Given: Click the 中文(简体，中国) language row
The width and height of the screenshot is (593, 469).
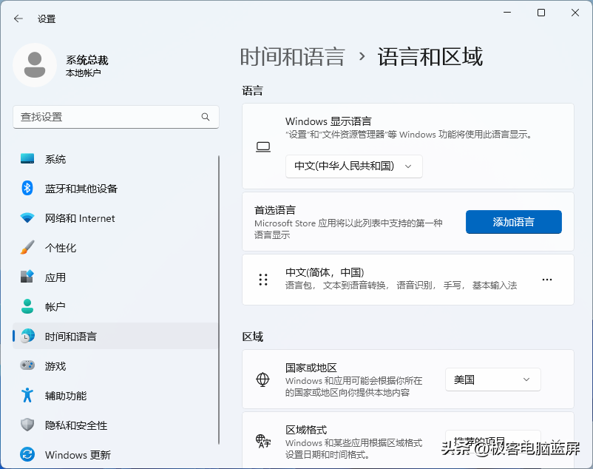Looking at the screenshot, I should tap(407, 280).
